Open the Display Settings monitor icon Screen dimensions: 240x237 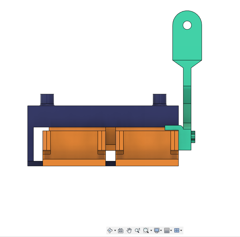(156, 231)
